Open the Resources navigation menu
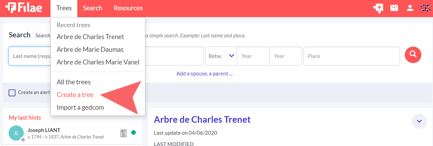Screen dimensions: 433x146 pos(128,8)
